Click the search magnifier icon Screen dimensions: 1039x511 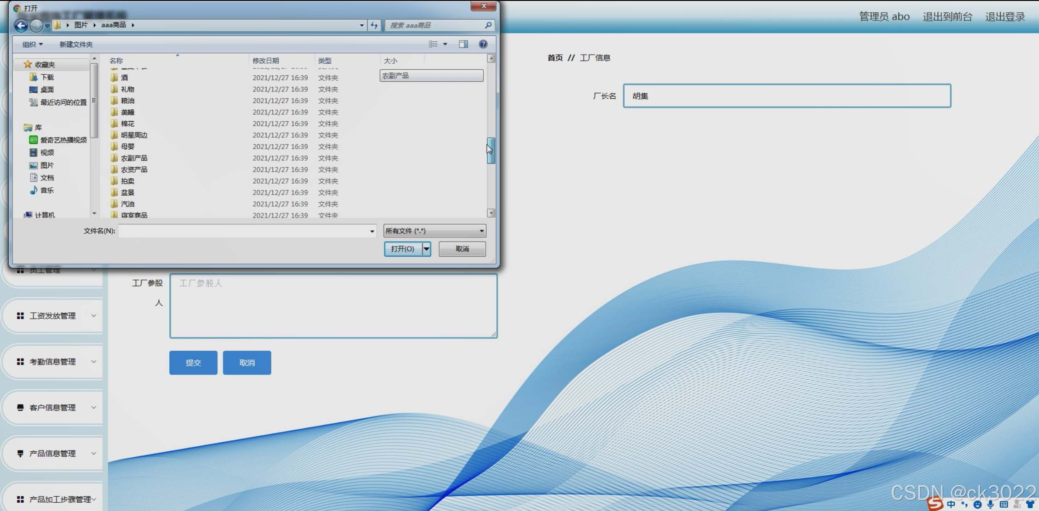pyautogui.click(x=488, y=25)
